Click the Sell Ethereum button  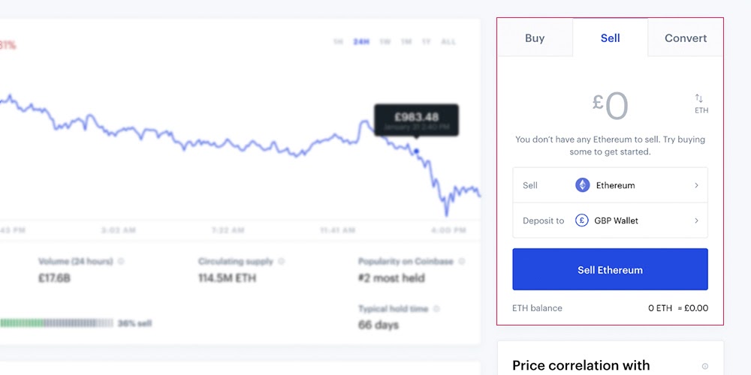coord(610,269)
